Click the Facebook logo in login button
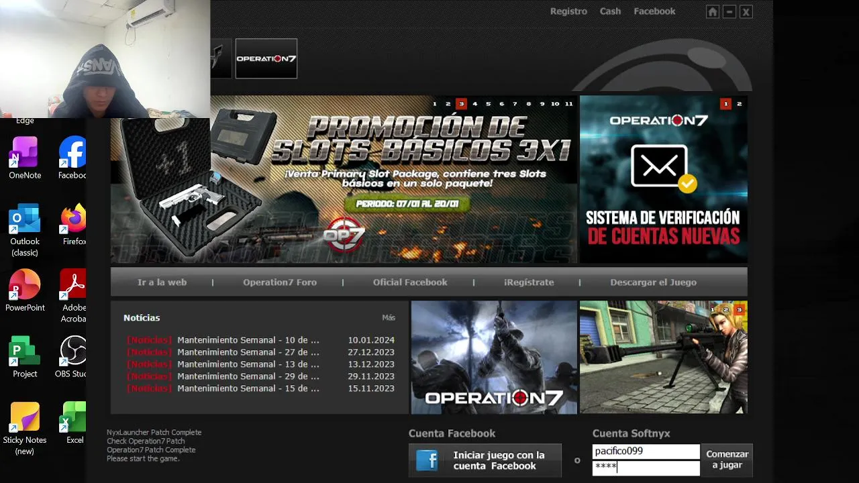The height and width of the screenshot is (483, 859). 427,460
